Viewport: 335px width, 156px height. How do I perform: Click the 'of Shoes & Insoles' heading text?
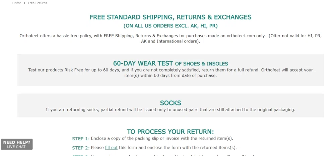point(201,64)
